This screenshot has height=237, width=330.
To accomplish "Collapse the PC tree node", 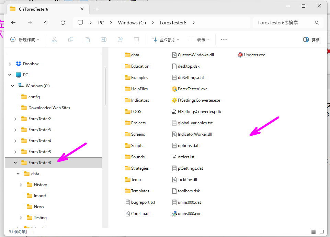I will [x=10, y=75].
